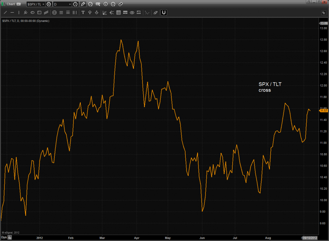Select the eraser tool
Image resolution: width=329 pixels, height=241 pixels.
pyautogui.click(x=156, y=13)
